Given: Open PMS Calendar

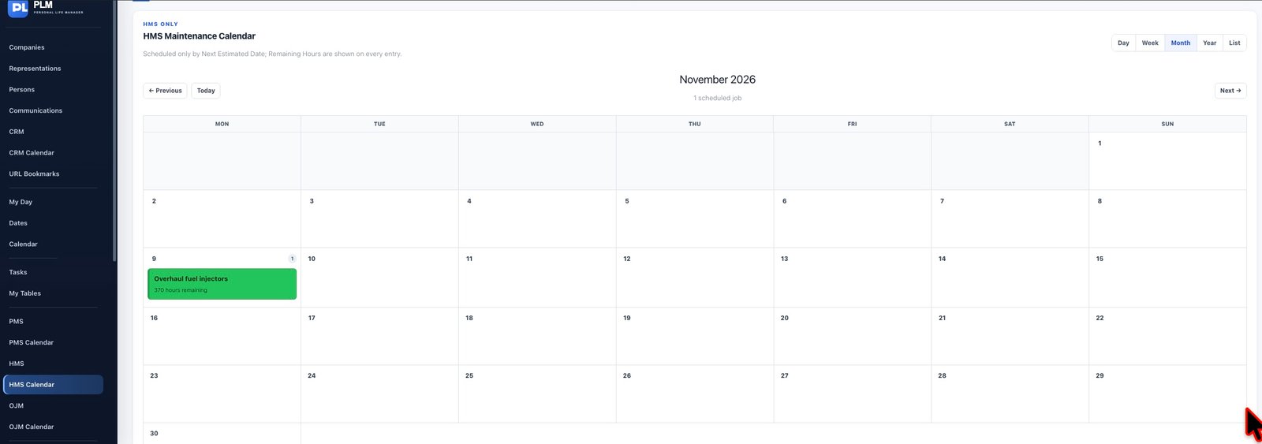Looking at the screenshot, I should 32,342.
